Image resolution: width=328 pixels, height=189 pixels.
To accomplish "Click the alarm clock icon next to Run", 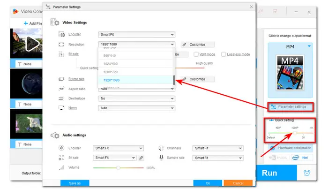I will (307, 173).
